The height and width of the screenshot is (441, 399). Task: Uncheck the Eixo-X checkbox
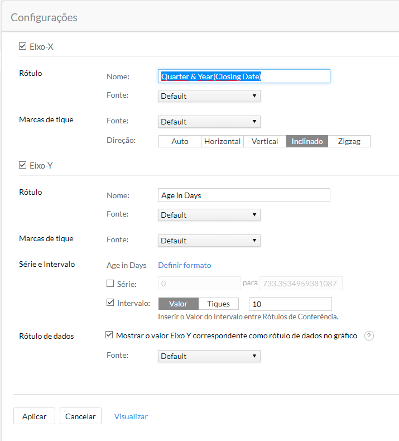click(23, 46)
